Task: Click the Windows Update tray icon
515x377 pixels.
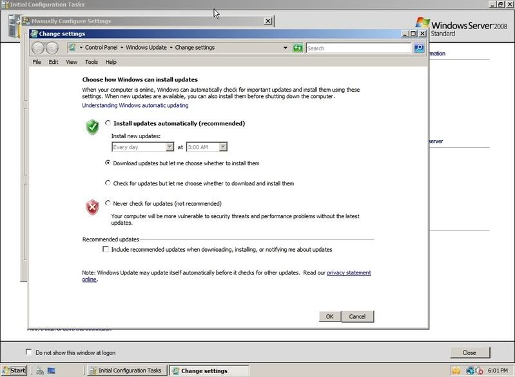Action: (470, 371)
